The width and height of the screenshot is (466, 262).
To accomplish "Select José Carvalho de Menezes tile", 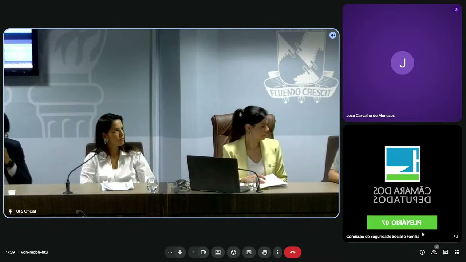I will point(402,63).
